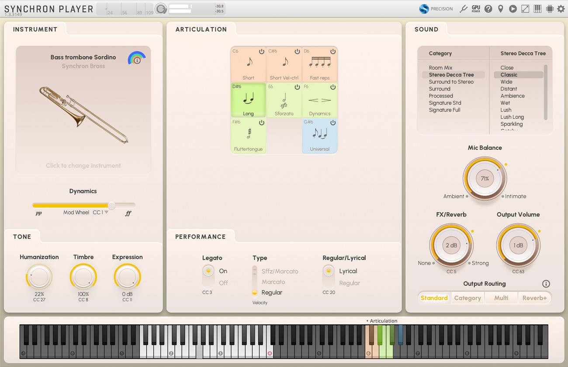Click the bass trombone image to change instrument
This screenshot has width=568, height=367.
click(83, 114)
